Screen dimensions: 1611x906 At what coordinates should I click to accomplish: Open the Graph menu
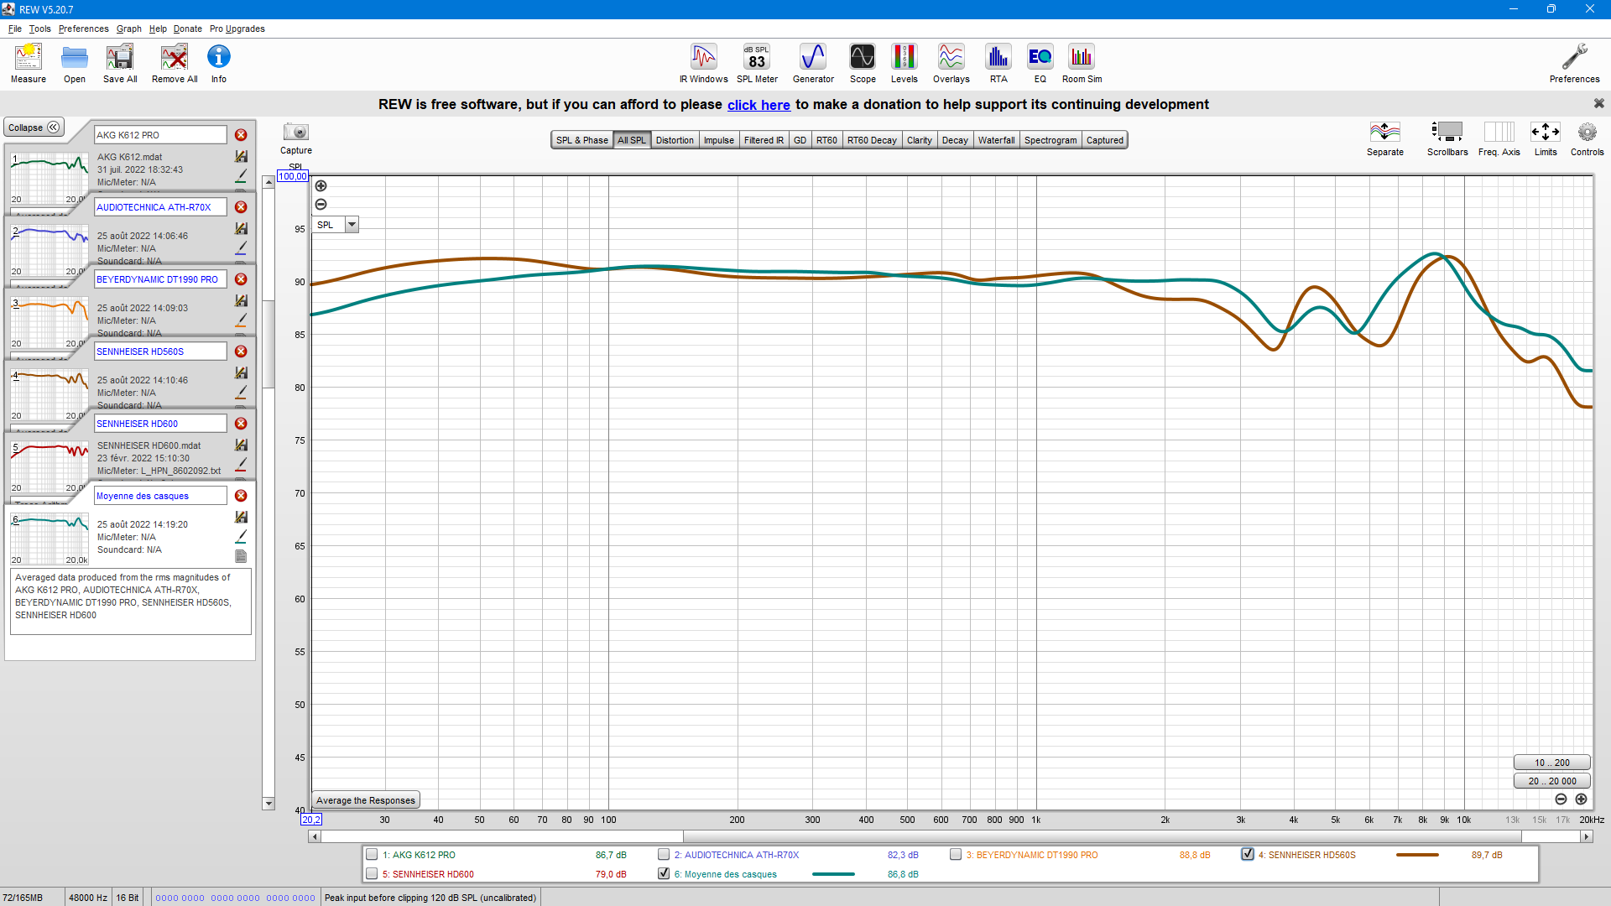(x=128, y=29)
